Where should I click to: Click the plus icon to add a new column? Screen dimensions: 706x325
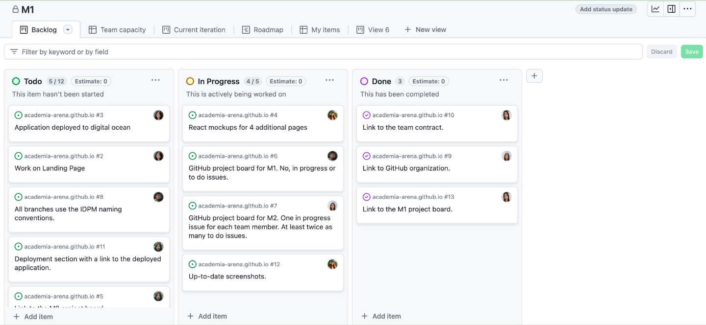tap(534, 76)
